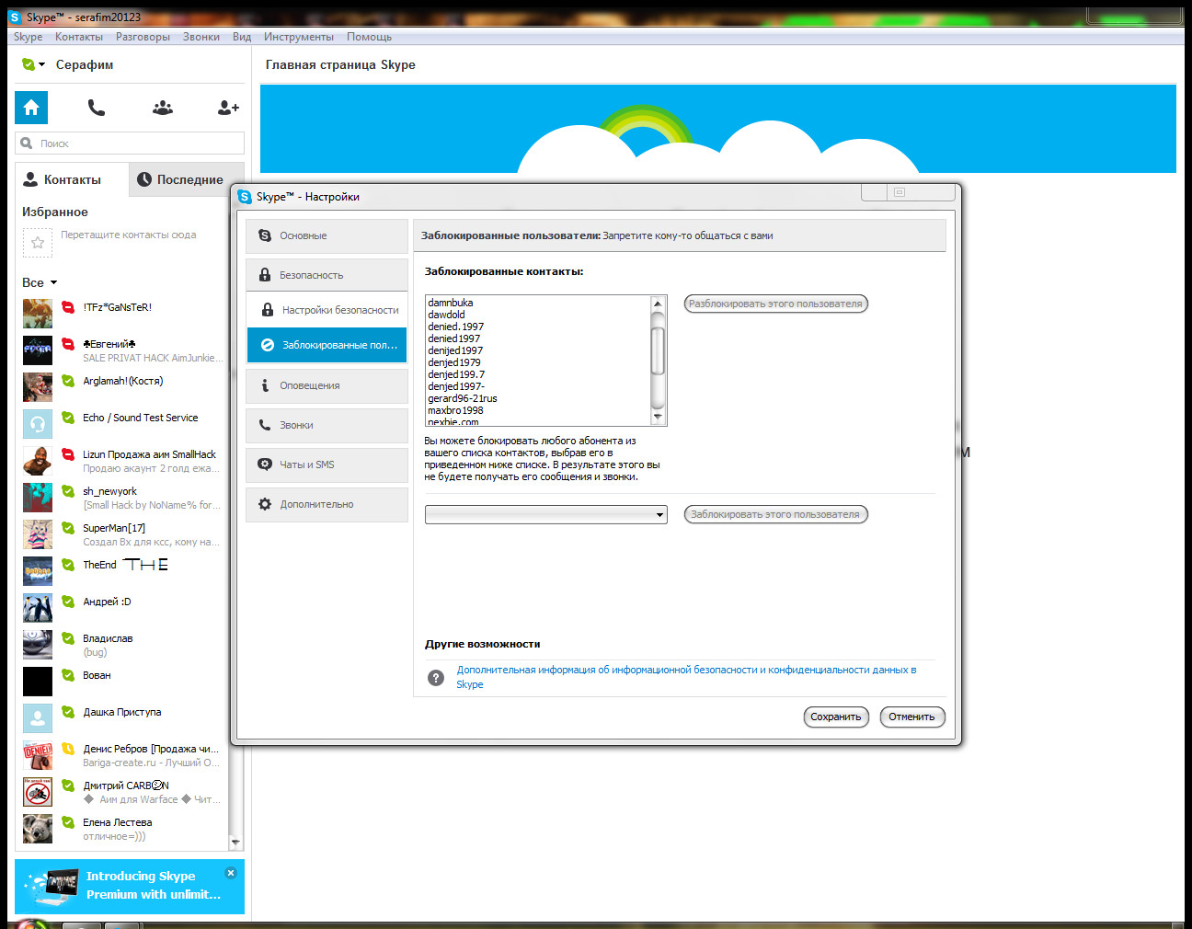Image resolution: width=1192 pixels, height=929 pixels.
Task: Open the Вид menu
Action: tap(242, 37)
